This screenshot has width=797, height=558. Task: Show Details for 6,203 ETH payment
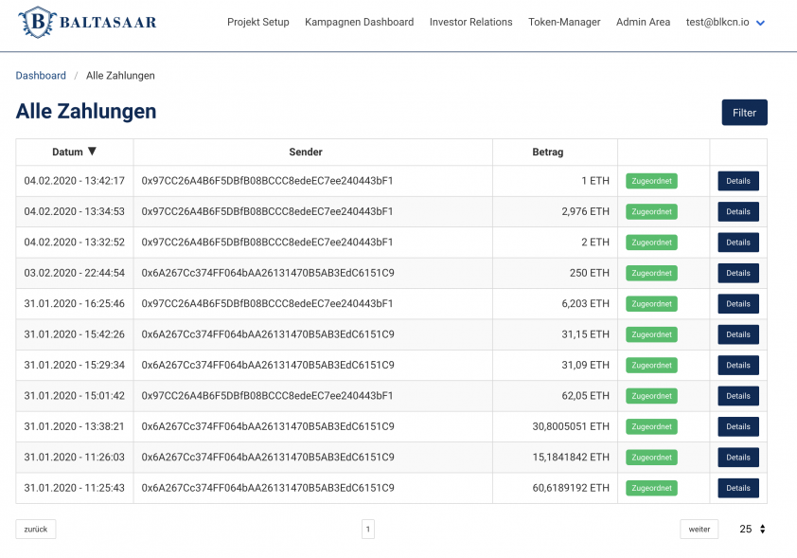click(x=738, y=304)
